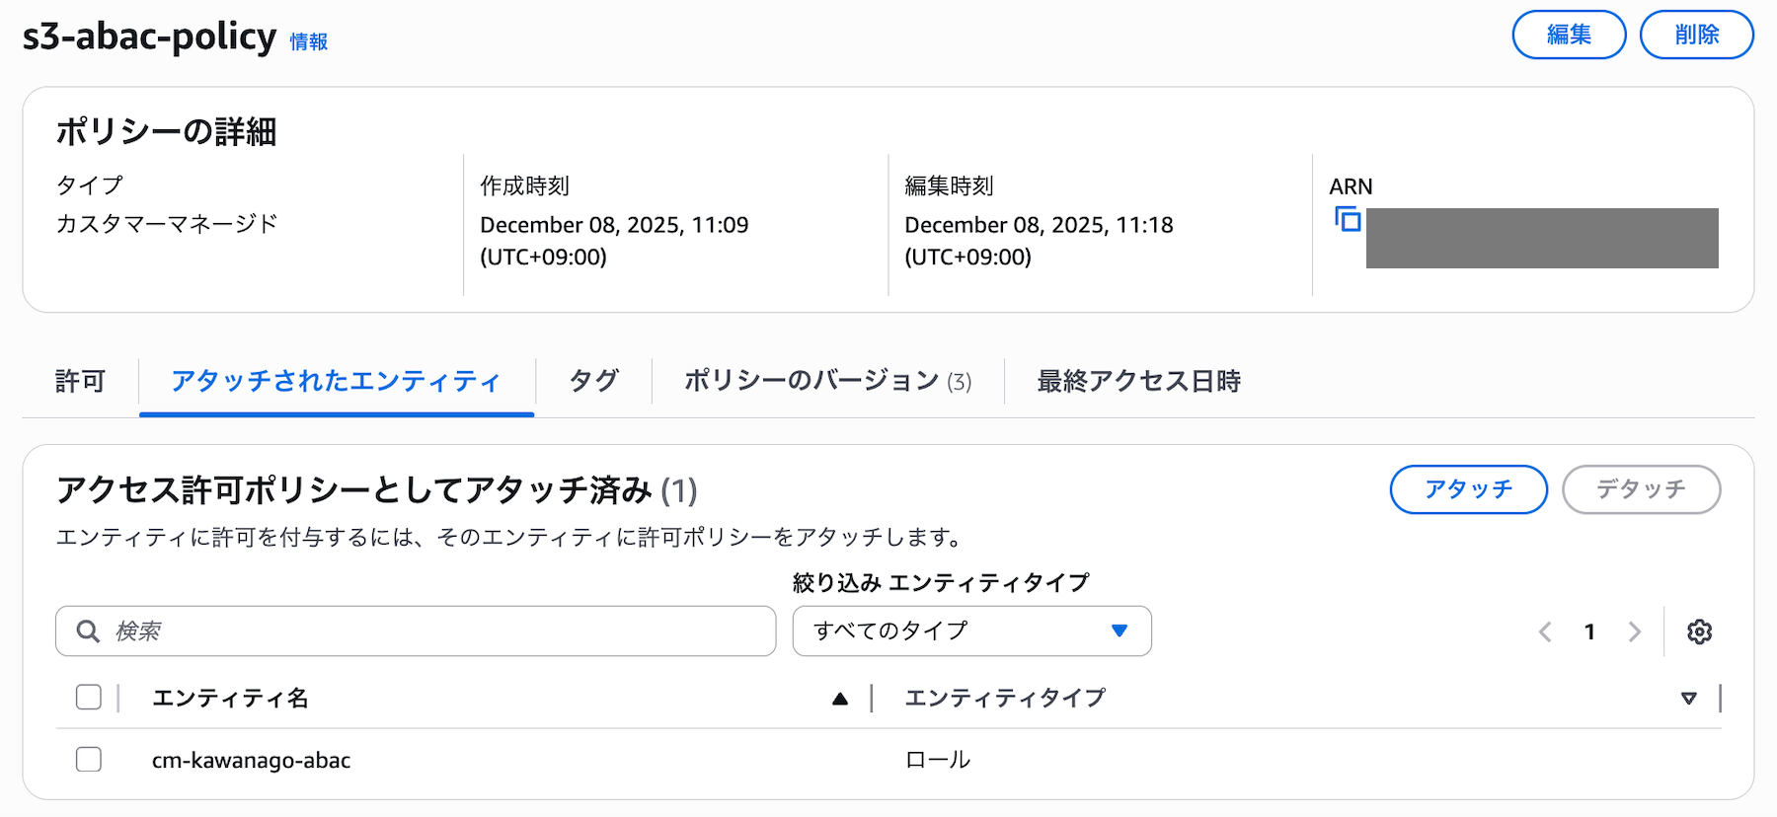Focus the 検索 search field
This screenshot has width=1777, height=817.
434,631
